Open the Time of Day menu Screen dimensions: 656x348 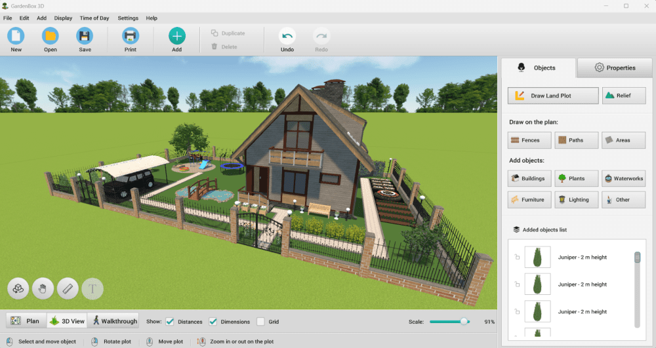point(94,18)
